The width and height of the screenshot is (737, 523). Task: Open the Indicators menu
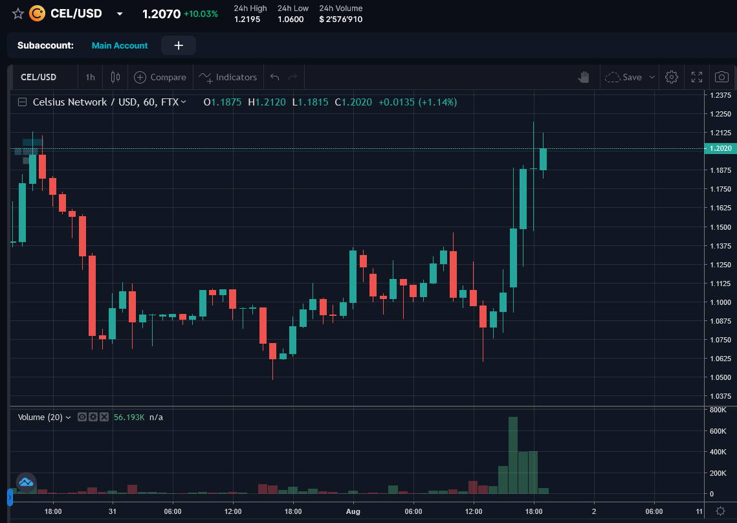pyautogui.click(x=228, y=77)
